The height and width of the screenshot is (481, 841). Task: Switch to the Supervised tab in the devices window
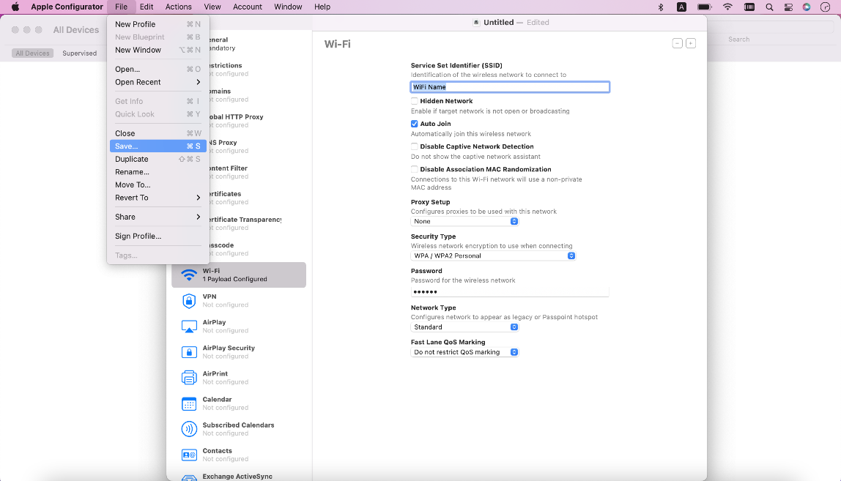tap(79, 53)
